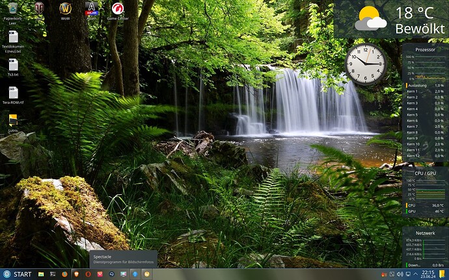Click the round gold taskbar icon

coord(147,274)
